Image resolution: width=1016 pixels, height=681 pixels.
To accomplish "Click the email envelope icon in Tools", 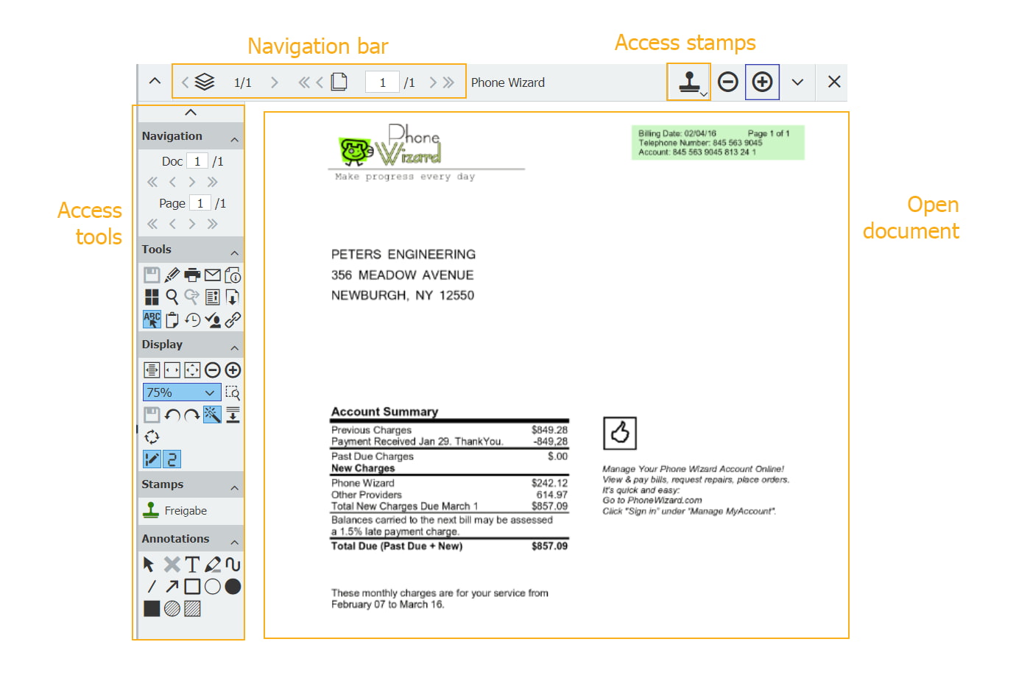I will (x=213, y=275).
